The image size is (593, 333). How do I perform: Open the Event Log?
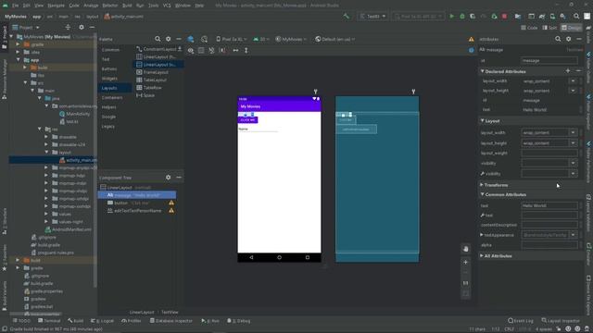[x=521, y=321]
